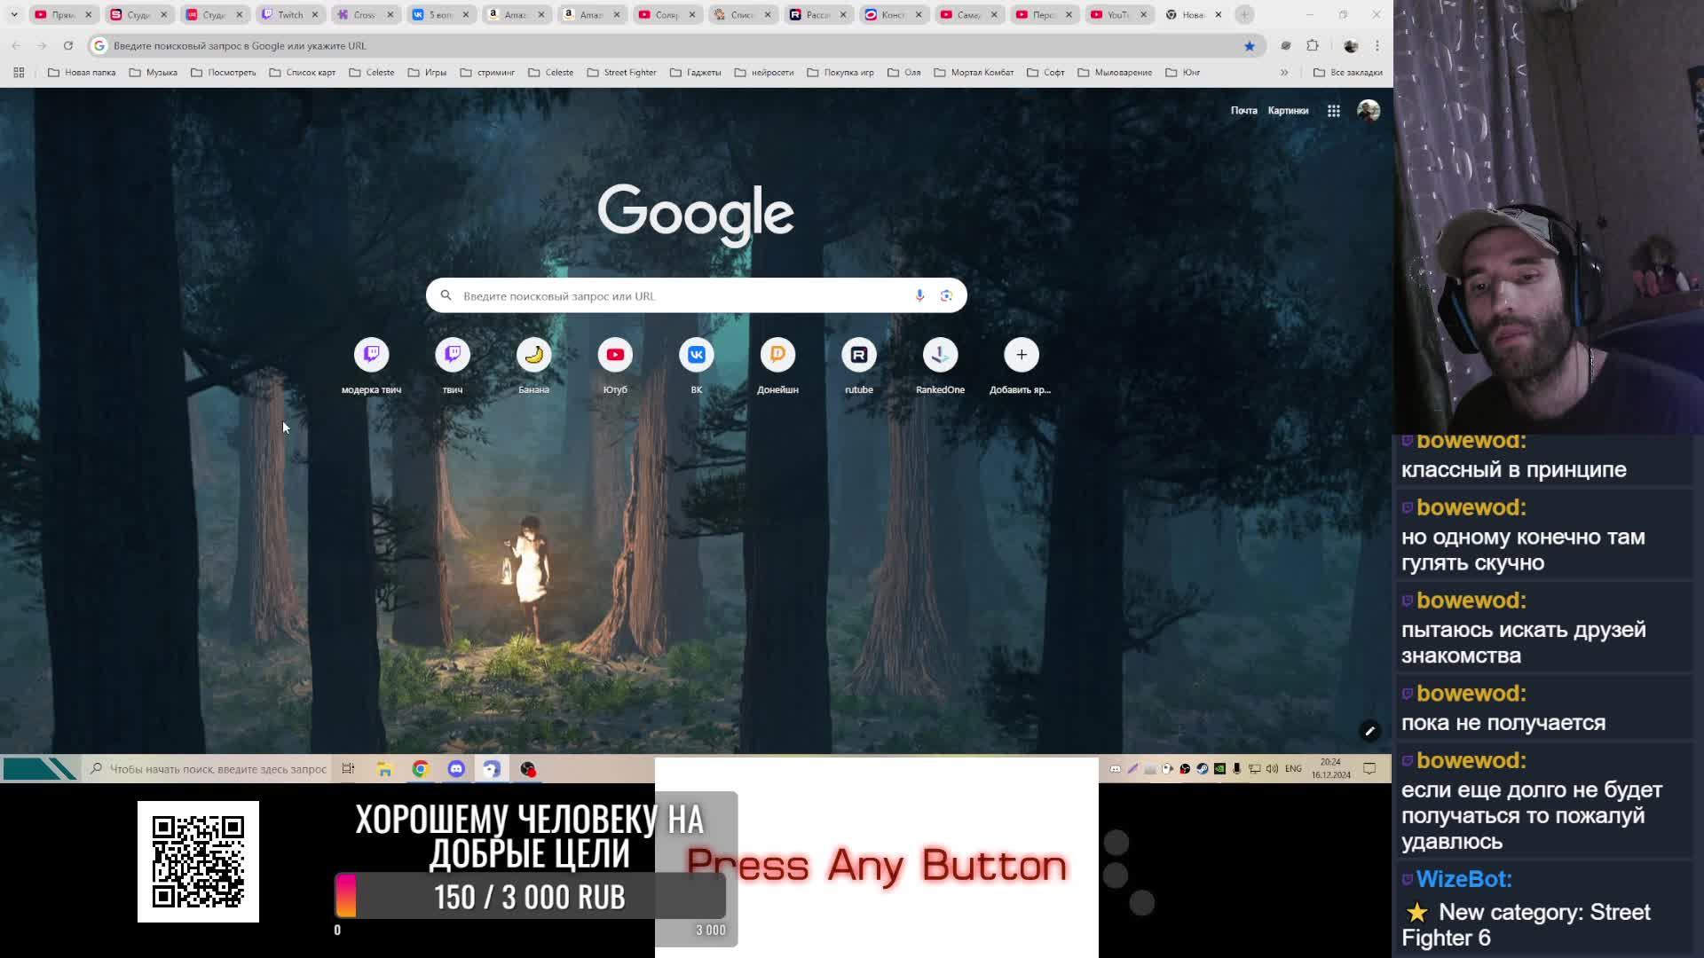
Task: Open the Chrome three-dot menu
Action: click(1377, 46)
